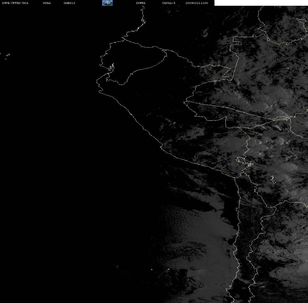Image resolution: width=308 pixels, height=303 pixels.
Task: Select the GOES10 satellite label
Action: [x=69, y=3]
